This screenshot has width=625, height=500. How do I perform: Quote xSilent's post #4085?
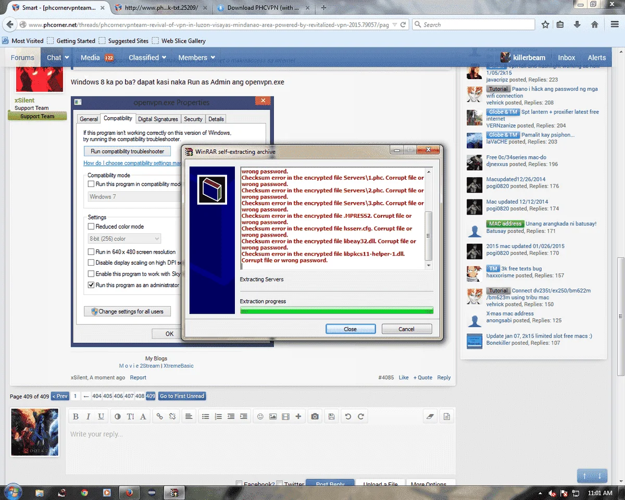point(423,378)
